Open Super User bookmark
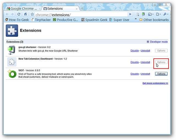The width and height of the screenshot is (176, 140). click(119, 20)
